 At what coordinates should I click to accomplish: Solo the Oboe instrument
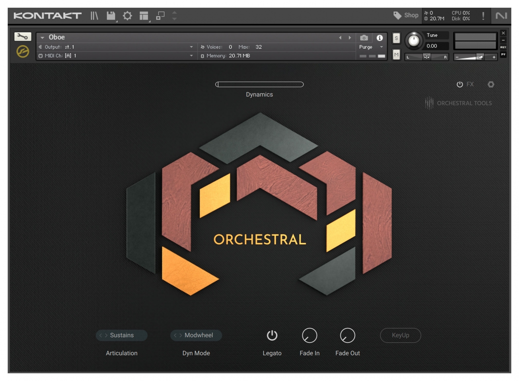tap(396, 38)
